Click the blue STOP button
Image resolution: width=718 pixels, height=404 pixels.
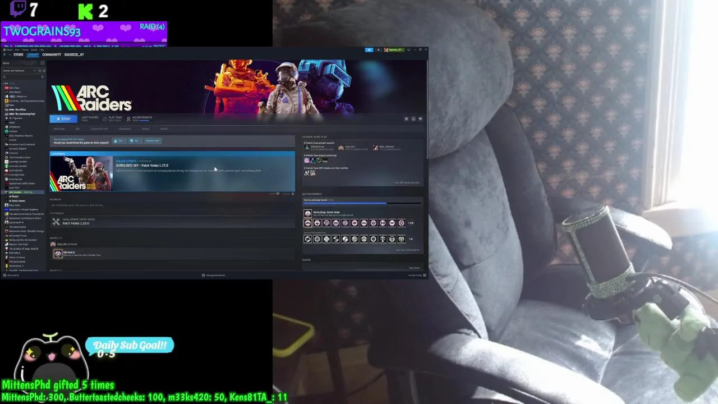pyautogui.click(x=63, y=119)
